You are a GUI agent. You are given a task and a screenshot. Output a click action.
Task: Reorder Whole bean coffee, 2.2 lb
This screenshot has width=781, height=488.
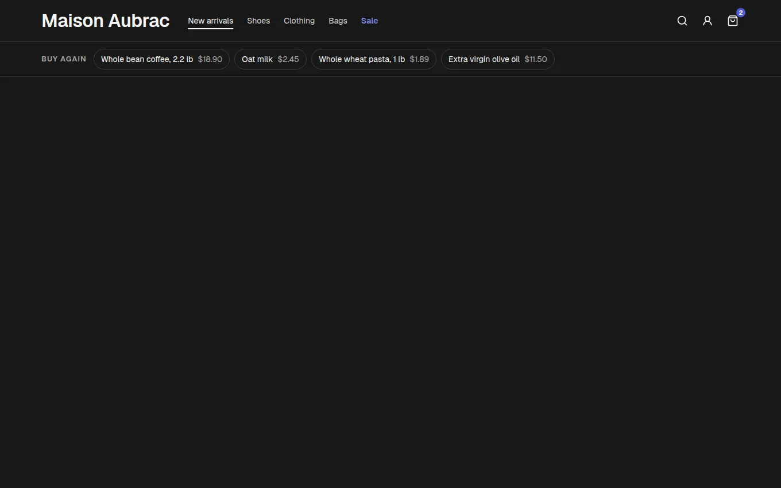(x=161, y=59)
